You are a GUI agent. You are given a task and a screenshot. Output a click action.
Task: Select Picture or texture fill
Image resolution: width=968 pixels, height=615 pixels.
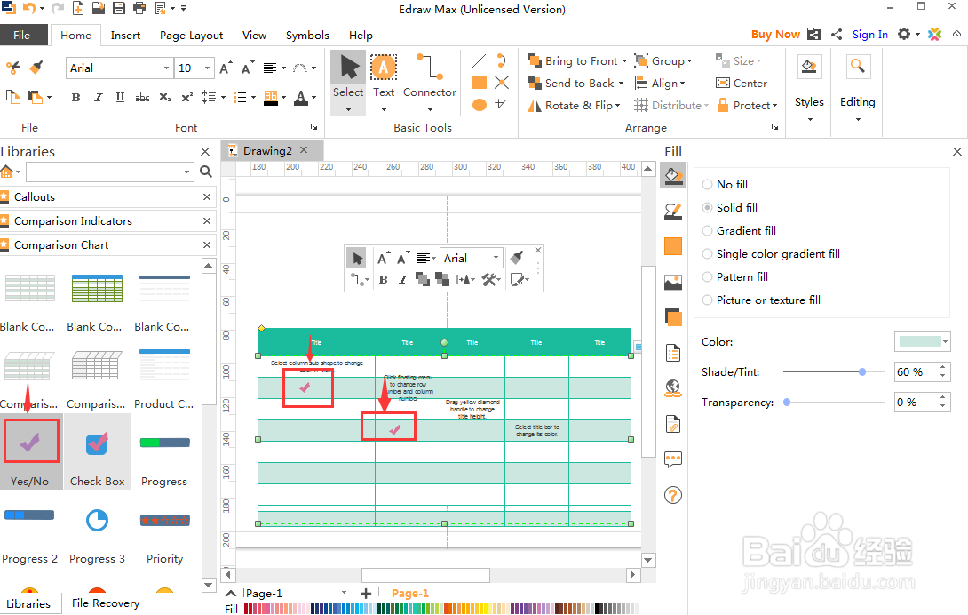pyautogui.click(x=762, y=300)
